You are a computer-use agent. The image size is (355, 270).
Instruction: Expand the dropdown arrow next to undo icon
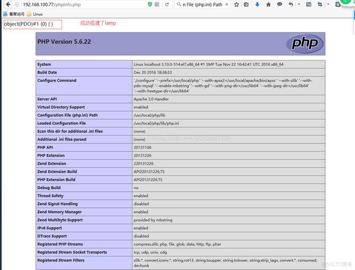(299, 4)
